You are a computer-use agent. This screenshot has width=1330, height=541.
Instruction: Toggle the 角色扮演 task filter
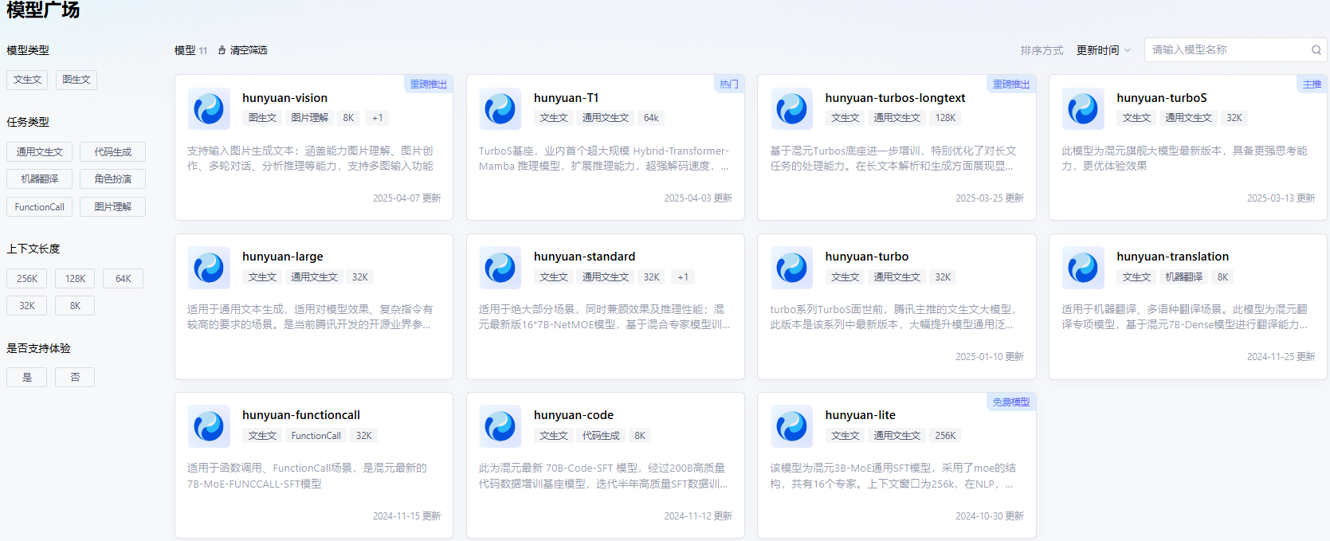click(x=112, y=179)
